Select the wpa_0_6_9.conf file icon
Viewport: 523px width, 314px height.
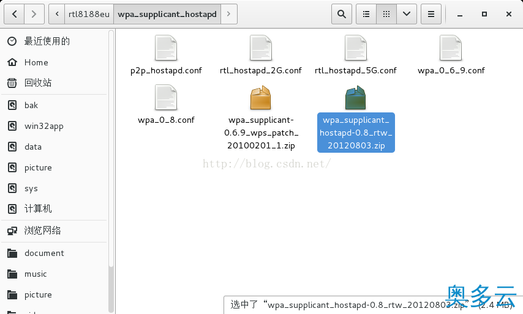point(451,48)
